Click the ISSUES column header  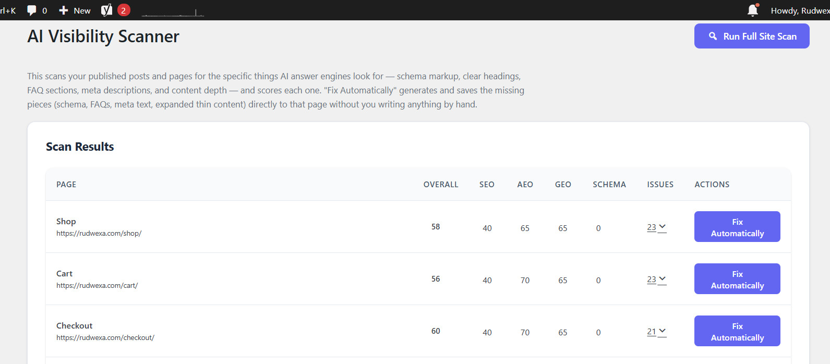click(660, 185)
